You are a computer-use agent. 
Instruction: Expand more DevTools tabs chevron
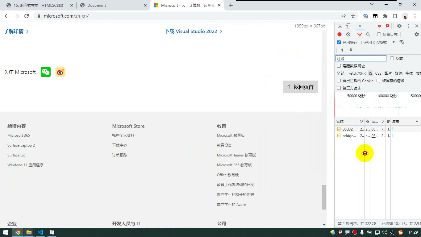click(x=360, y=26)
